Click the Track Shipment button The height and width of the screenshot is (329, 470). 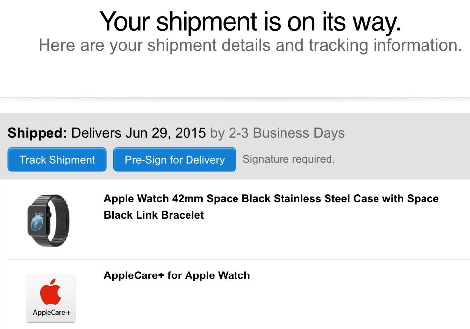pyautogui.click(x=57, y=160)
